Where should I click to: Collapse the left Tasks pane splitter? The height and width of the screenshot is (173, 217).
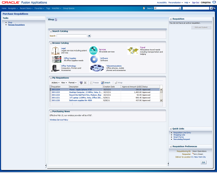click(x=46, y=165)
